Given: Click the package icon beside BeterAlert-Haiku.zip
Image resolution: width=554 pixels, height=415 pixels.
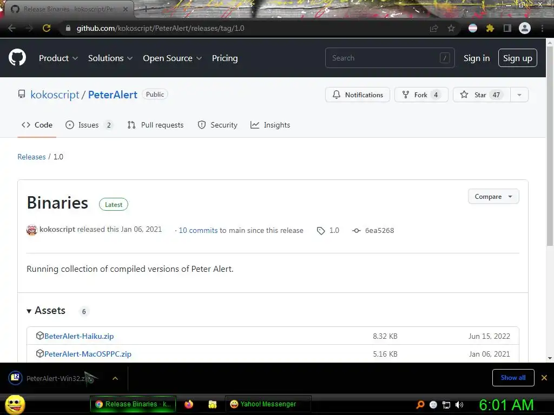Looking at the screenshot, I should 40,336.
